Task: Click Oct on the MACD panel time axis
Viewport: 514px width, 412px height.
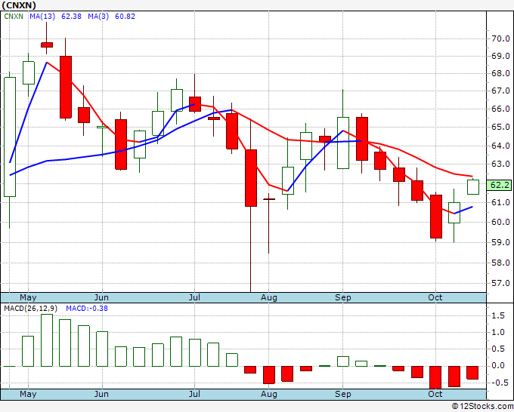Action: coord(435,394)
